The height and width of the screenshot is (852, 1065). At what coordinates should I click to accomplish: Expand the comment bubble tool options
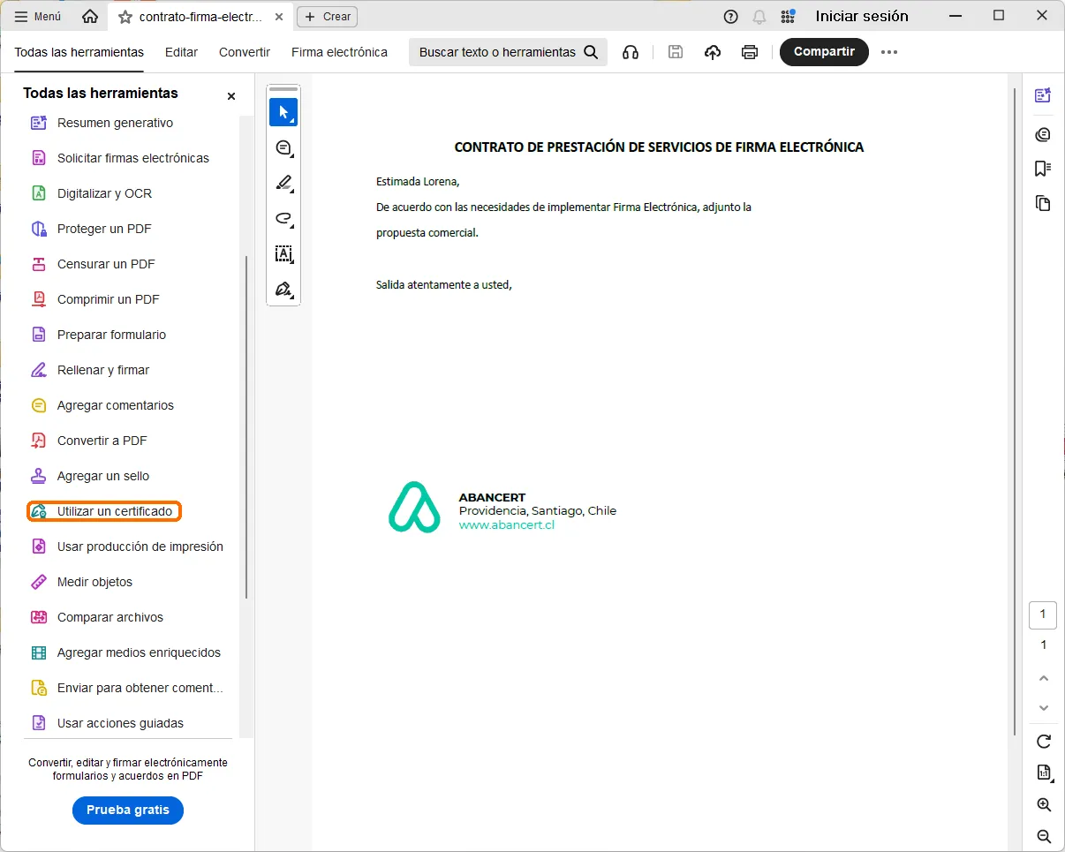283,147
